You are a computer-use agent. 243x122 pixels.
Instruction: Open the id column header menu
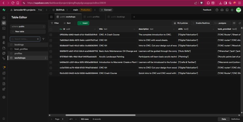[x=95, y=29]
